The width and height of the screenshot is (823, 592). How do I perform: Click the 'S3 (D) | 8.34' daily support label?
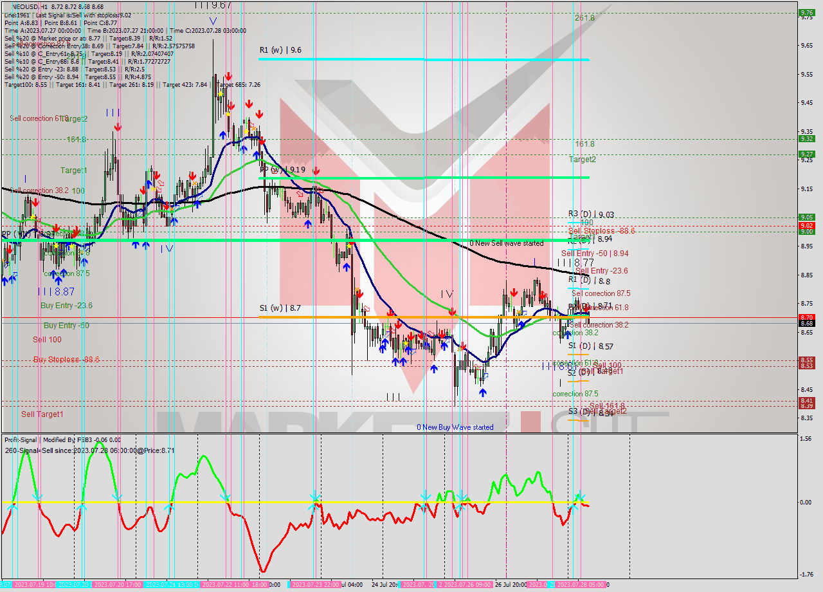590,412
